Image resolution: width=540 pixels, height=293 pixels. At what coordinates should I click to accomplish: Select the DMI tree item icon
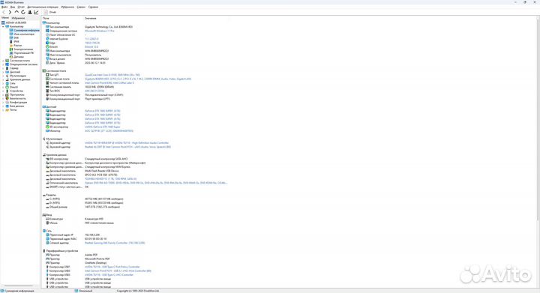[x=11, y=37]
